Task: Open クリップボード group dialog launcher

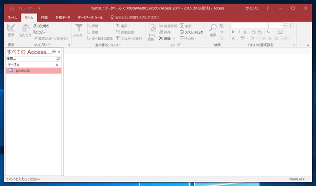Action: click(69, 45)
